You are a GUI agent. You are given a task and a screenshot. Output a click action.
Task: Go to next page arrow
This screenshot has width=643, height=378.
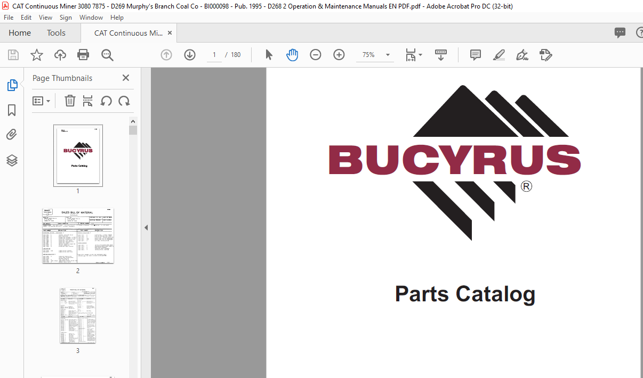190,55
